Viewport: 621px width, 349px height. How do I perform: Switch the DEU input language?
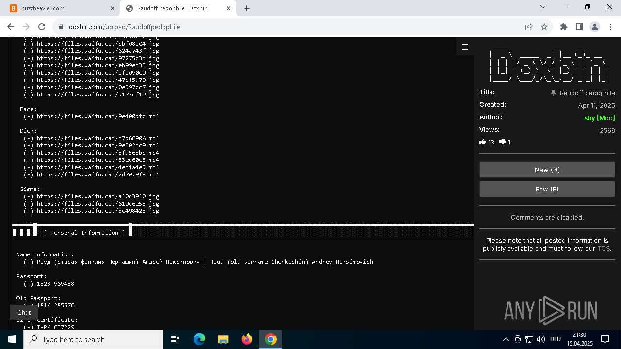[x=556, y=339]
